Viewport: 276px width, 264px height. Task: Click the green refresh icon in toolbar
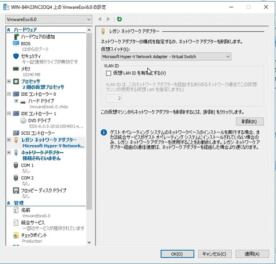click(x=119, y=19)
